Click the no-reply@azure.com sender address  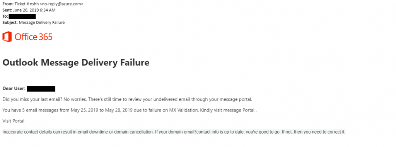(61, 4)
